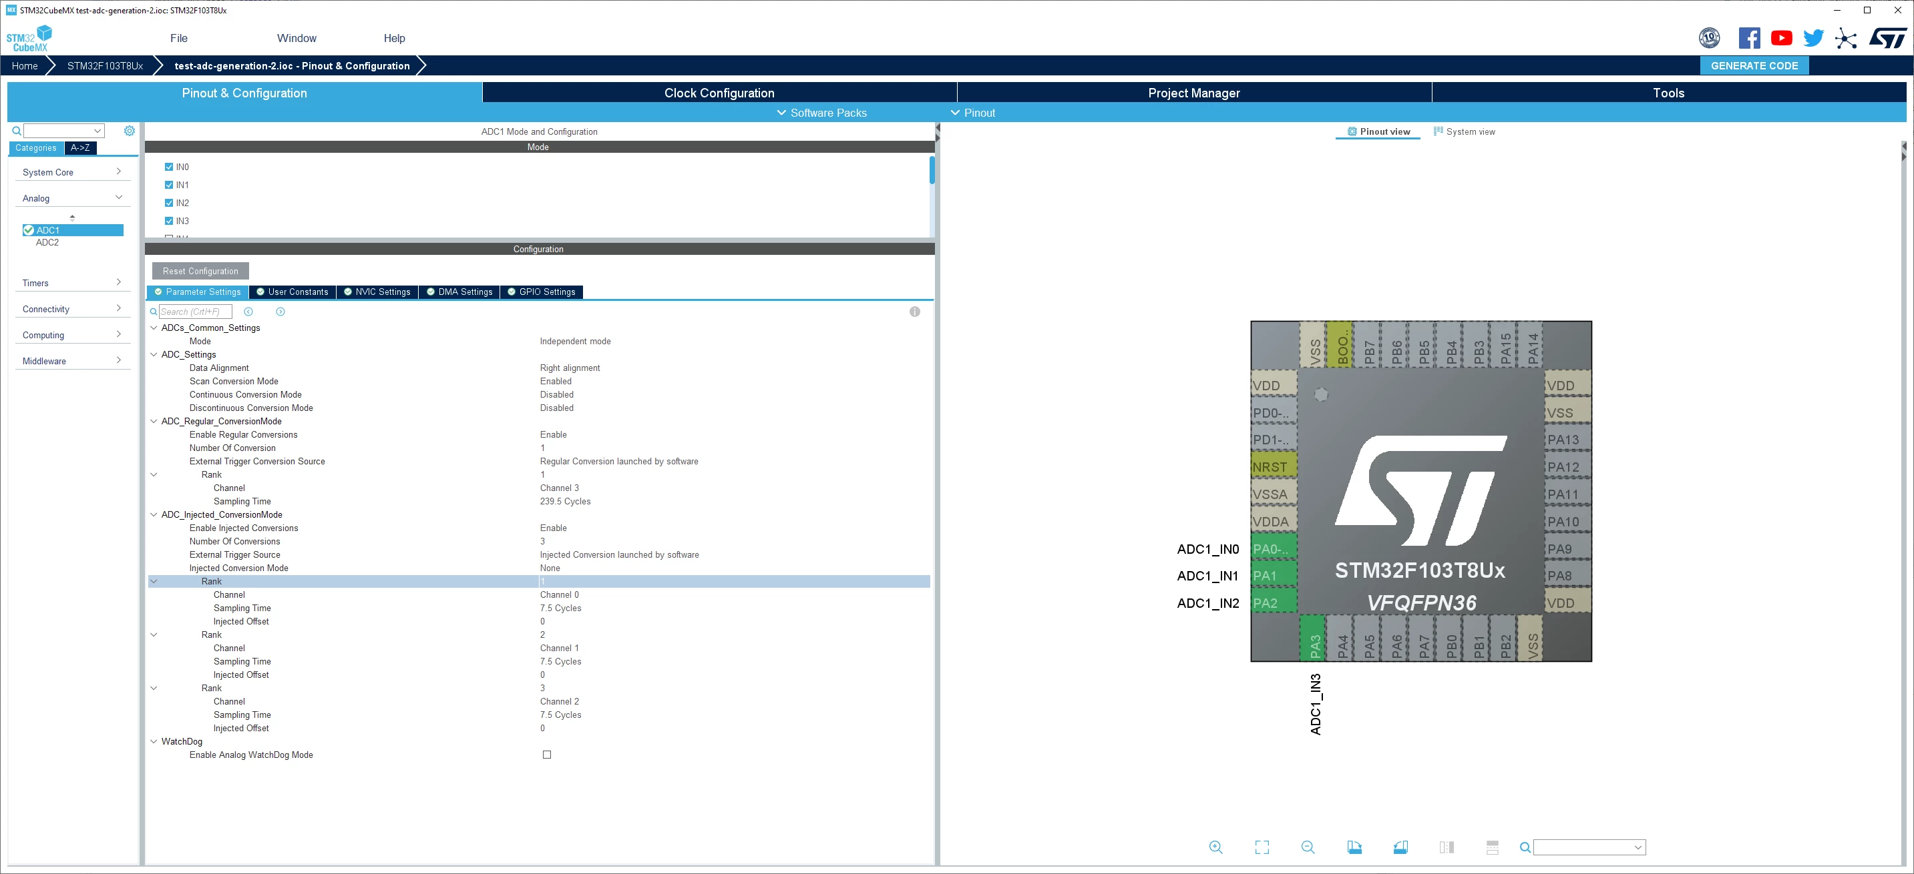Collapse the WatchDog tree node
Image resolution: width=1914 pixels, height=874 pixels.
[154, 741]
